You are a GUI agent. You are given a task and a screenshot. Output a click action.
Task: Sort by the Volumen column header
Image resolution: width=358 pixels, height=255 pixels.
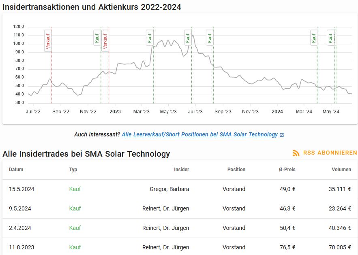(341, 170)
